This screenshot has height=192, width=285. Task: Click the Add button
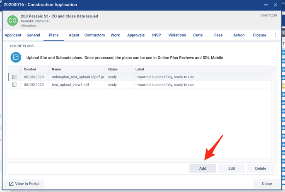click(x=203, y=168)
